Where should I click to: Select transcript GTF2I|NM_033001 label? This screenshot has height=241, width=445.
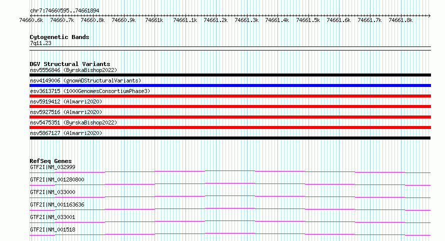coord(52,217)
